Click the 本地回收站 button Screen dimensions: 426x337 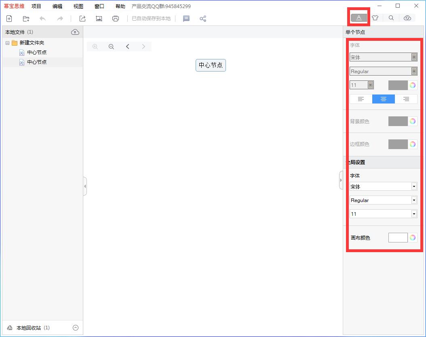[28, 328]
